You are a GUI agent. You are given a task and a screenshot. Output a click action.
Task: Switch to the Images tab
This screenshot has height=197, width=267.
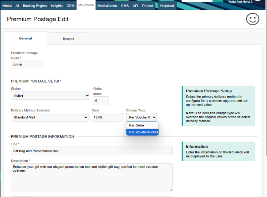[x=69, y=39]
